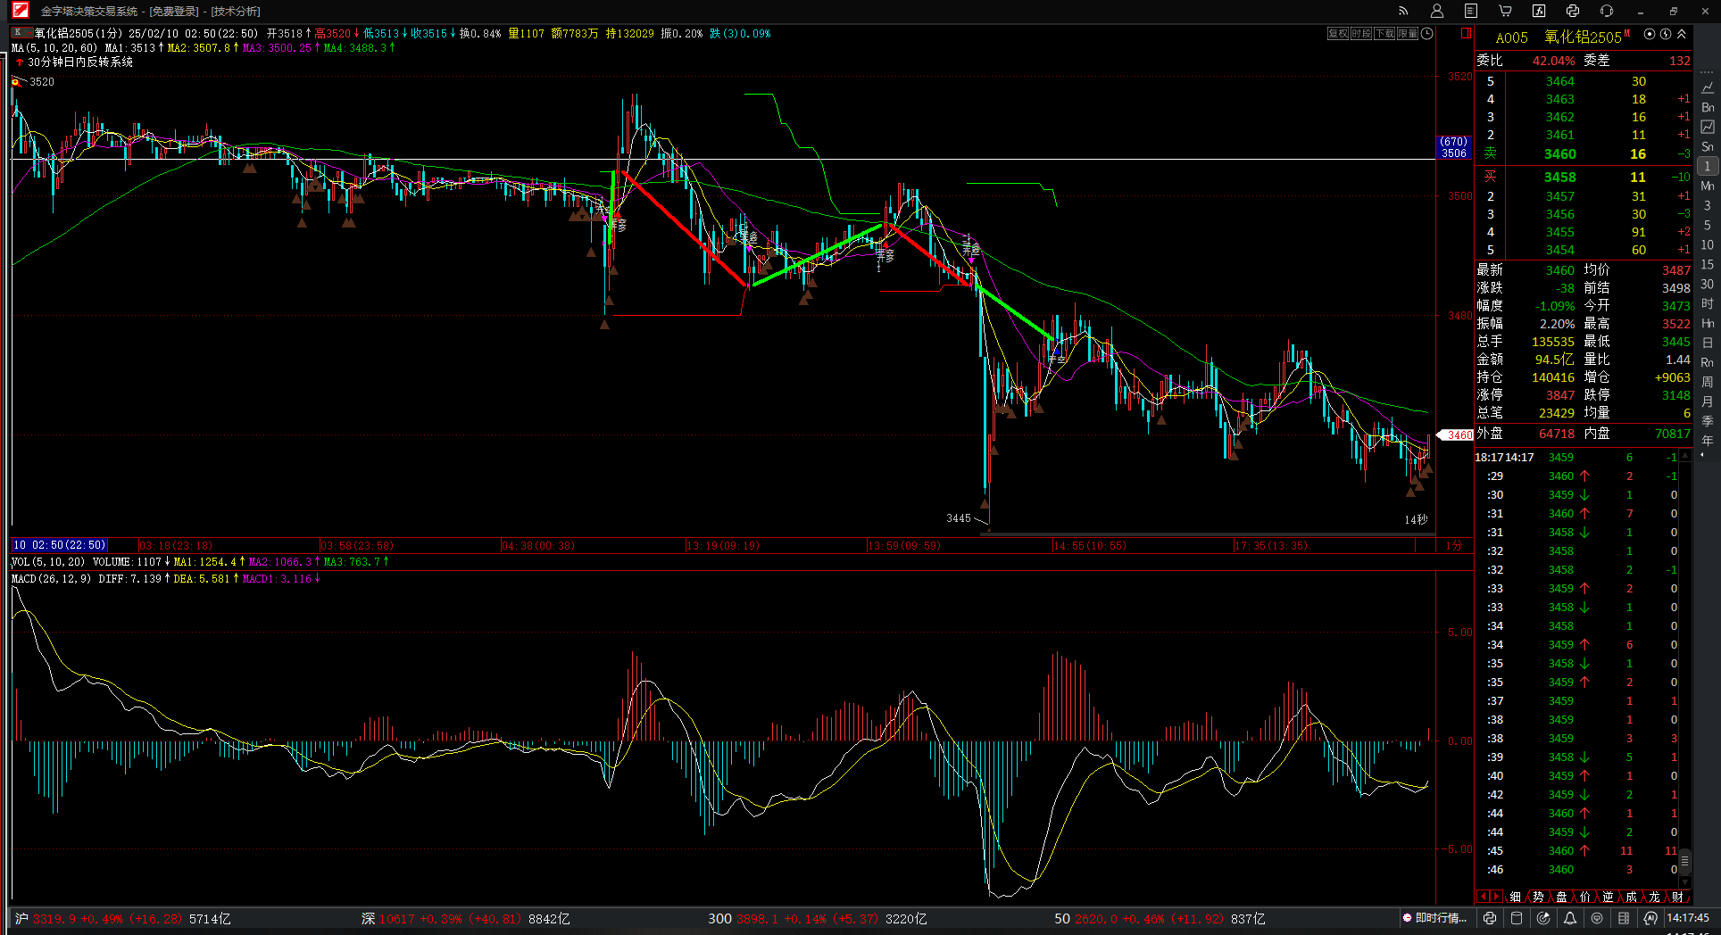Switch to the 30 minute period
The width and height of the screenshot is (1721, 935).
[1708, 284]
